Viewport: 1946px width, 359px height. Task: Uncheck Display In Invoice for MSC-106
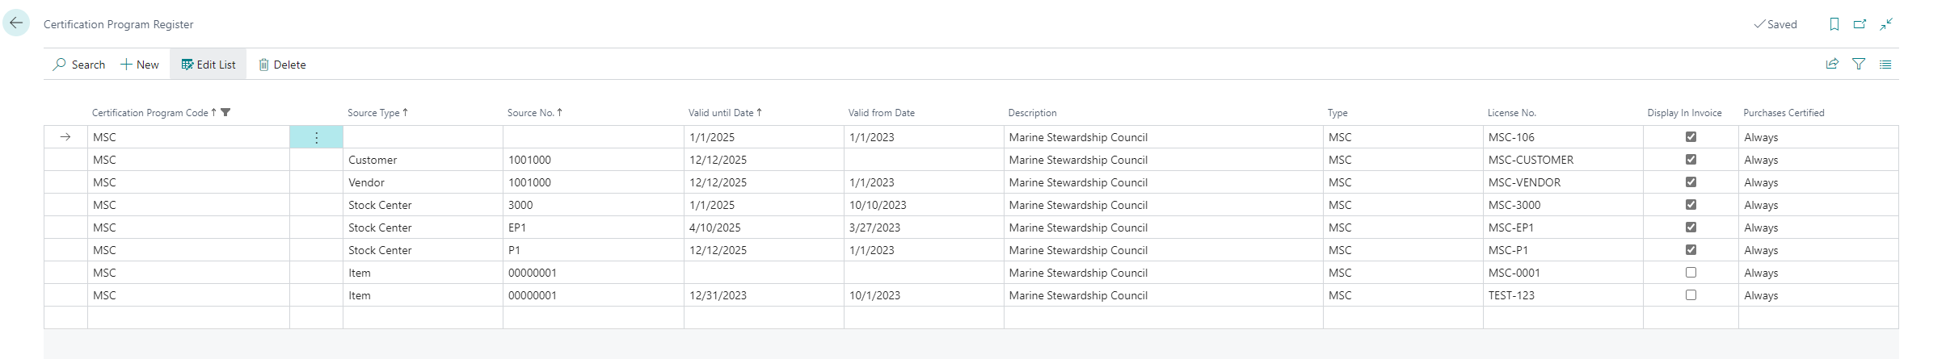pos(1691,137)
